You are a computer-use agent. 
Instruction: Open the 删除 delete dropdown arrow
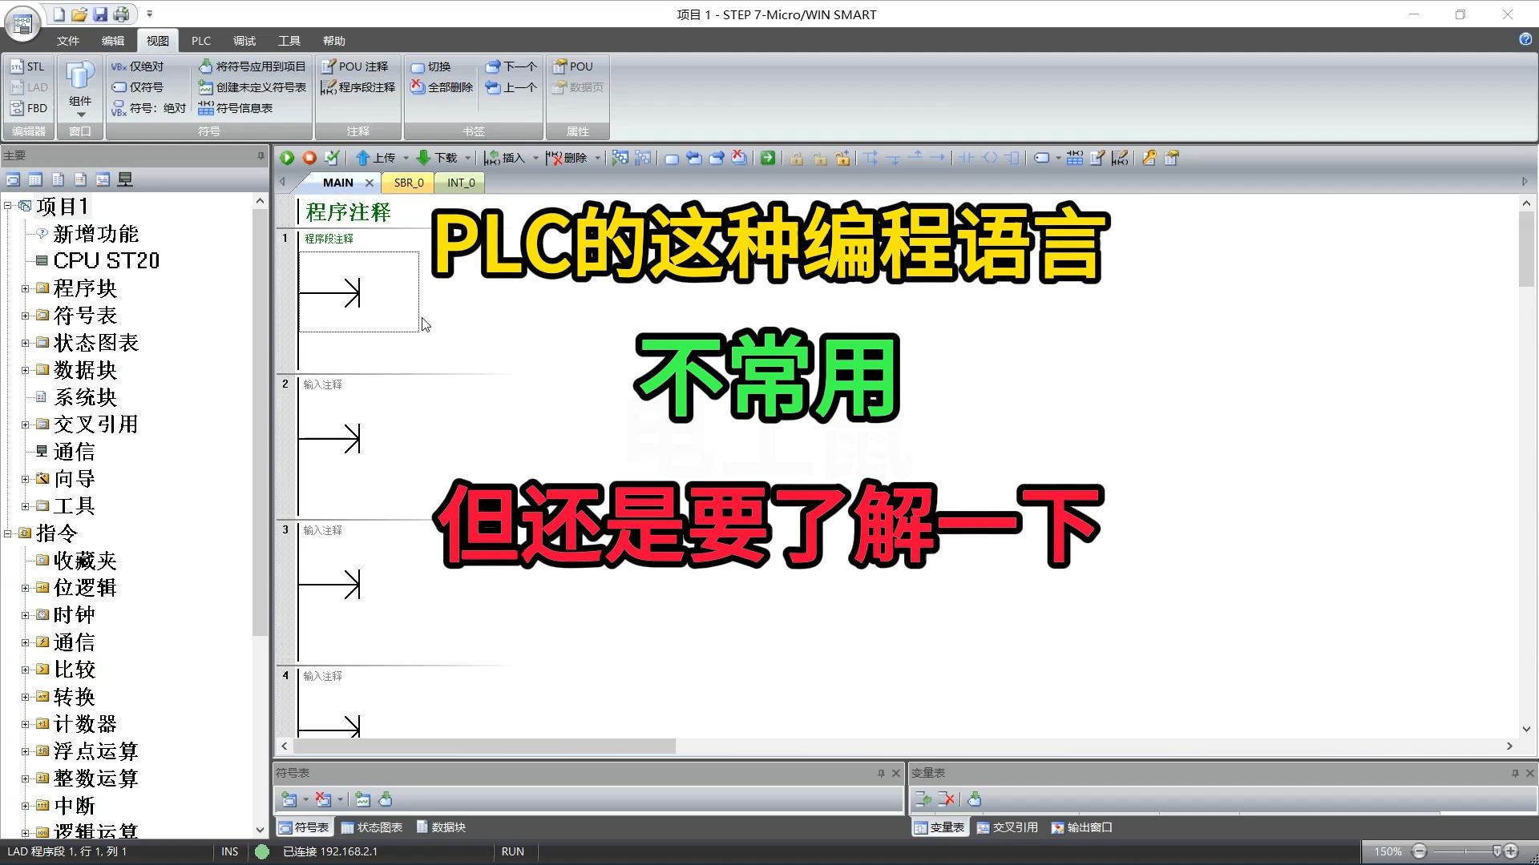597,159
